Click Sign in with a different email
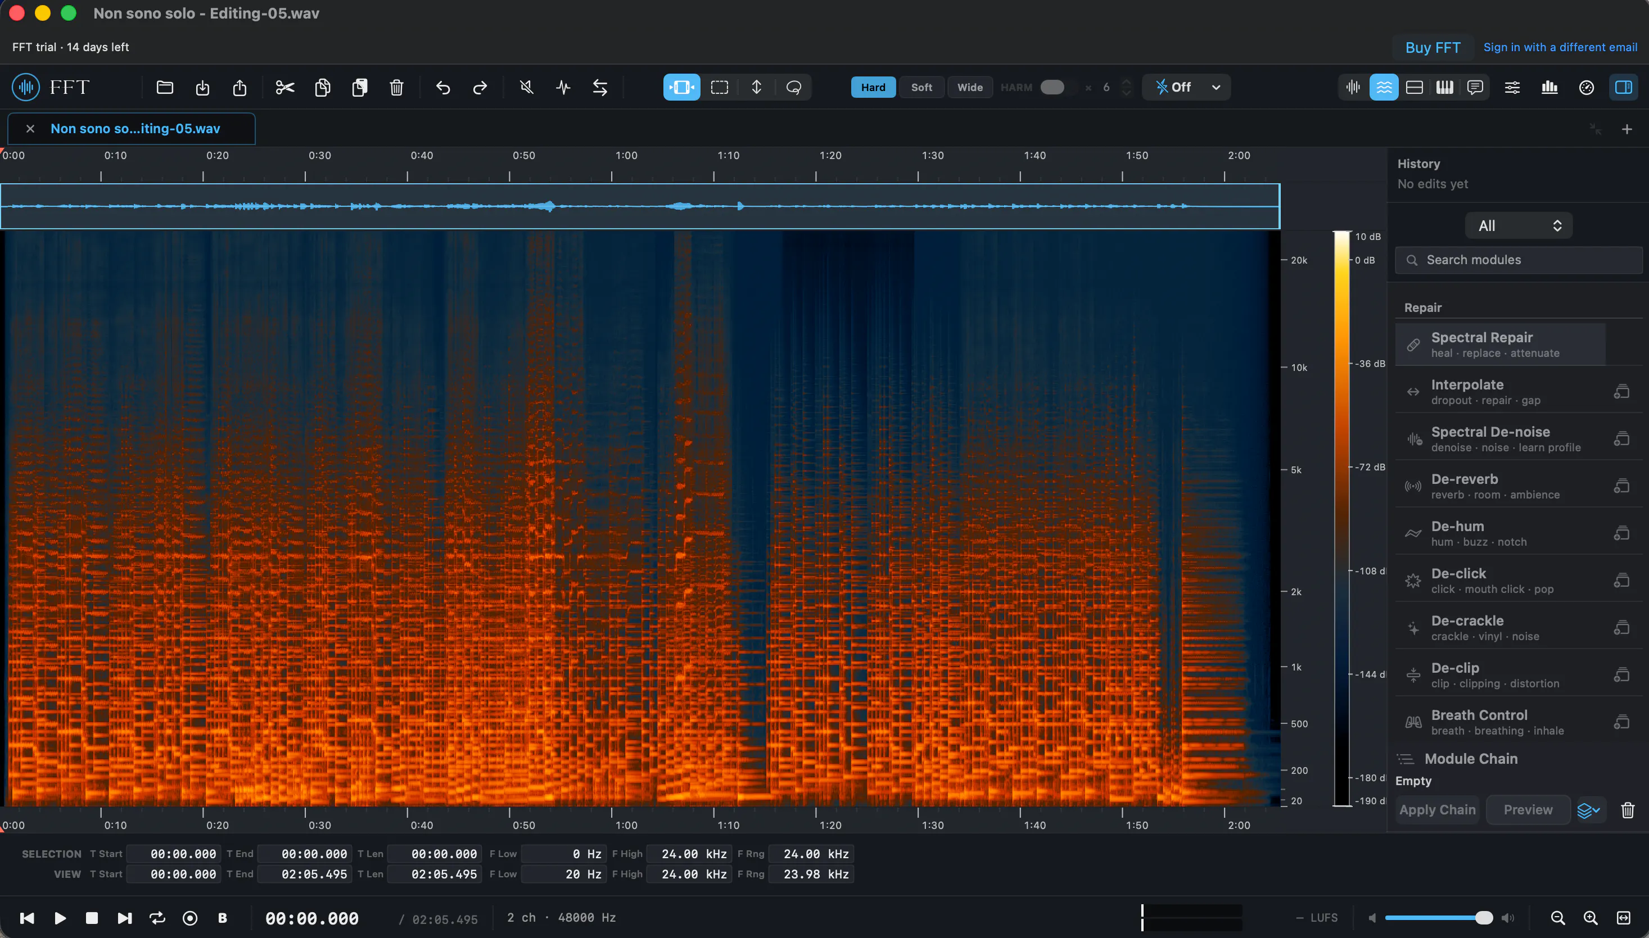 [1560, 47]
